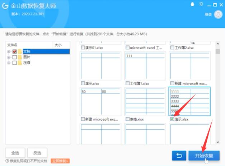Expand the 图片 tree node

point(9,57)
